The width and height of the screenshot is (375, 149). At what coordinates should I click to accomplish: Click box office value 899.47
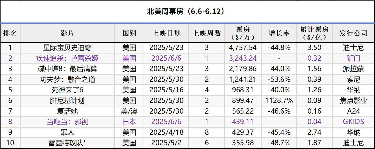tap(243, 101)
